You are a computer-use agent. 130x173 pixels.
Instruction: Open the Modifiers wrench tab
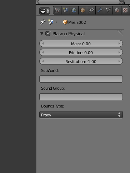(100, 10)
